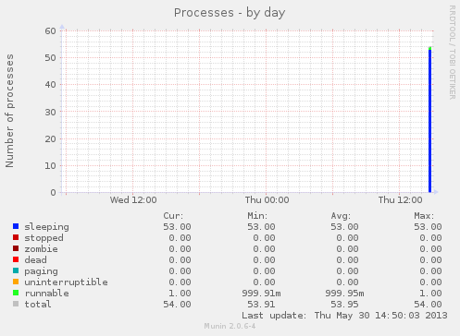This screenshot has width=460, height=336.
Task: Click the y-axis label 50
Action: 50,58
